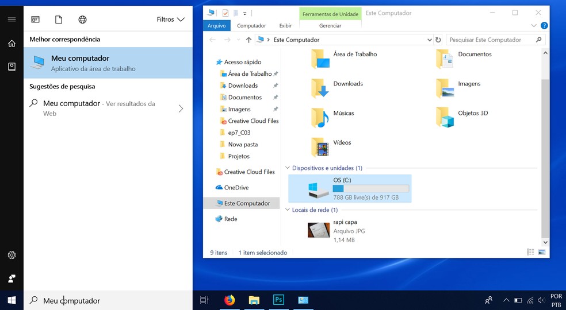Click Meu computador web results suggestion
Image resolution: width=566 pixels, height=310 pixels.
107,108
